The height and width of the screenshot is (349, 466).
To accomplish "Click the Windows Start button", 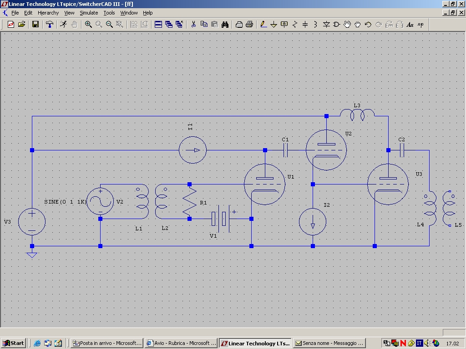I will pyautogui.click(x=13, y=343).
